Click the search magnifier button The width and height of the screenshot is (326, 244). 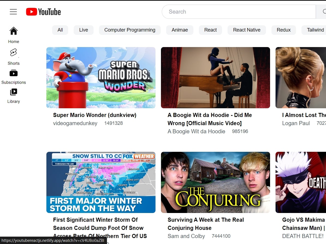(x=322, y=12)
